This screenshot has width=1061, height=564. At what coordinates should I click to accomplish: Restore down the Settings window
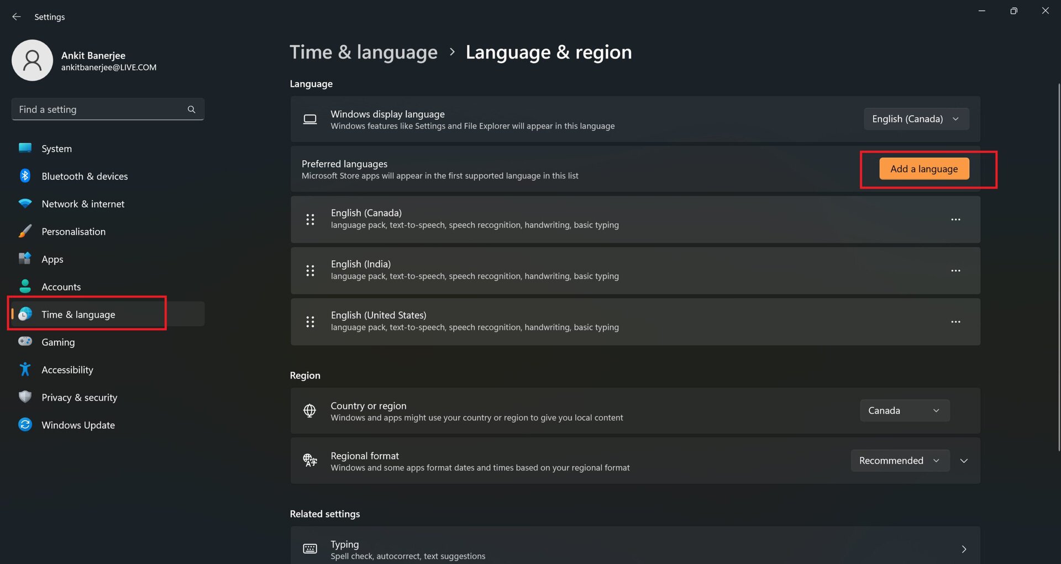pyautogui.click(x=1013, y=10)
